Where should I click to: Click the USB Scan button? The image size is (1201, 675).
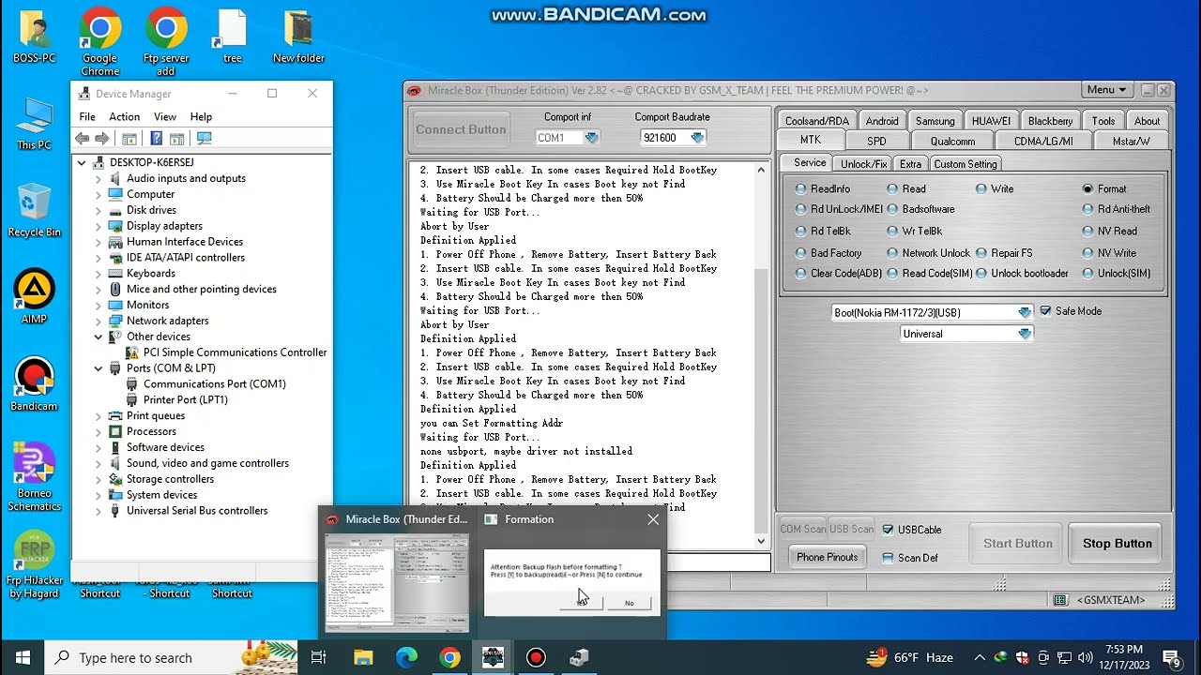coord(852,530)
